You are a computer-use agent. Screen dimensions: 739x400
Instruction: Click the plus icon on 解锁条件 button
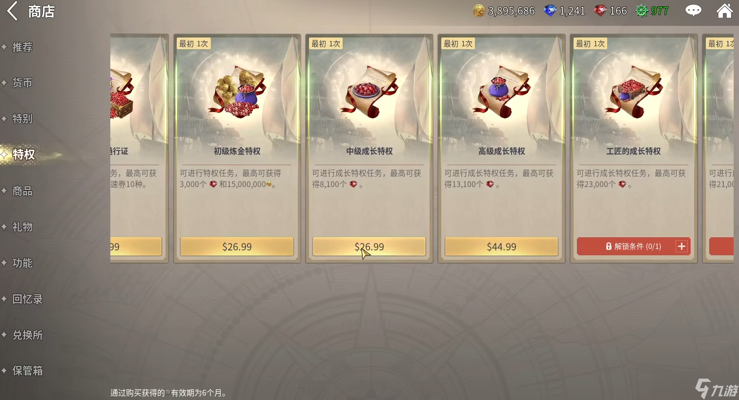(x=681, y=247)
